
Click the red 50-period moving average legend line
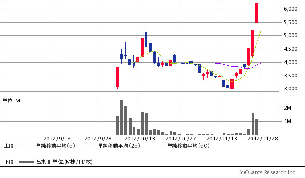point(158,146)
